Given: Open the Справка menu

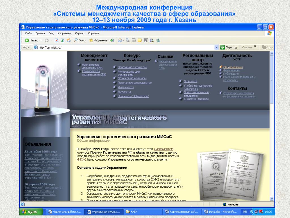Looking at the screenshot, I should coord(93,33).
